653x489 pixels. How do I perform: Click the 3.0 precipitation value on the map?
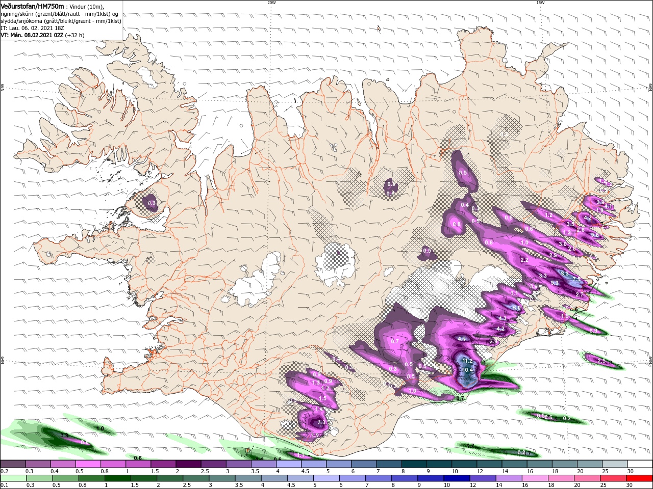click(562, 244)
